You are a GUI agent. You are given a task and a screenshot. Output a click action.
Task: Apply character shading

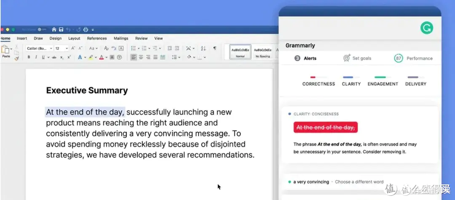click(112, 57)
